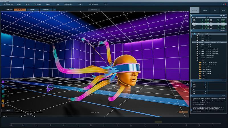Click the white diamond icon in title bar

pos(223,4)
